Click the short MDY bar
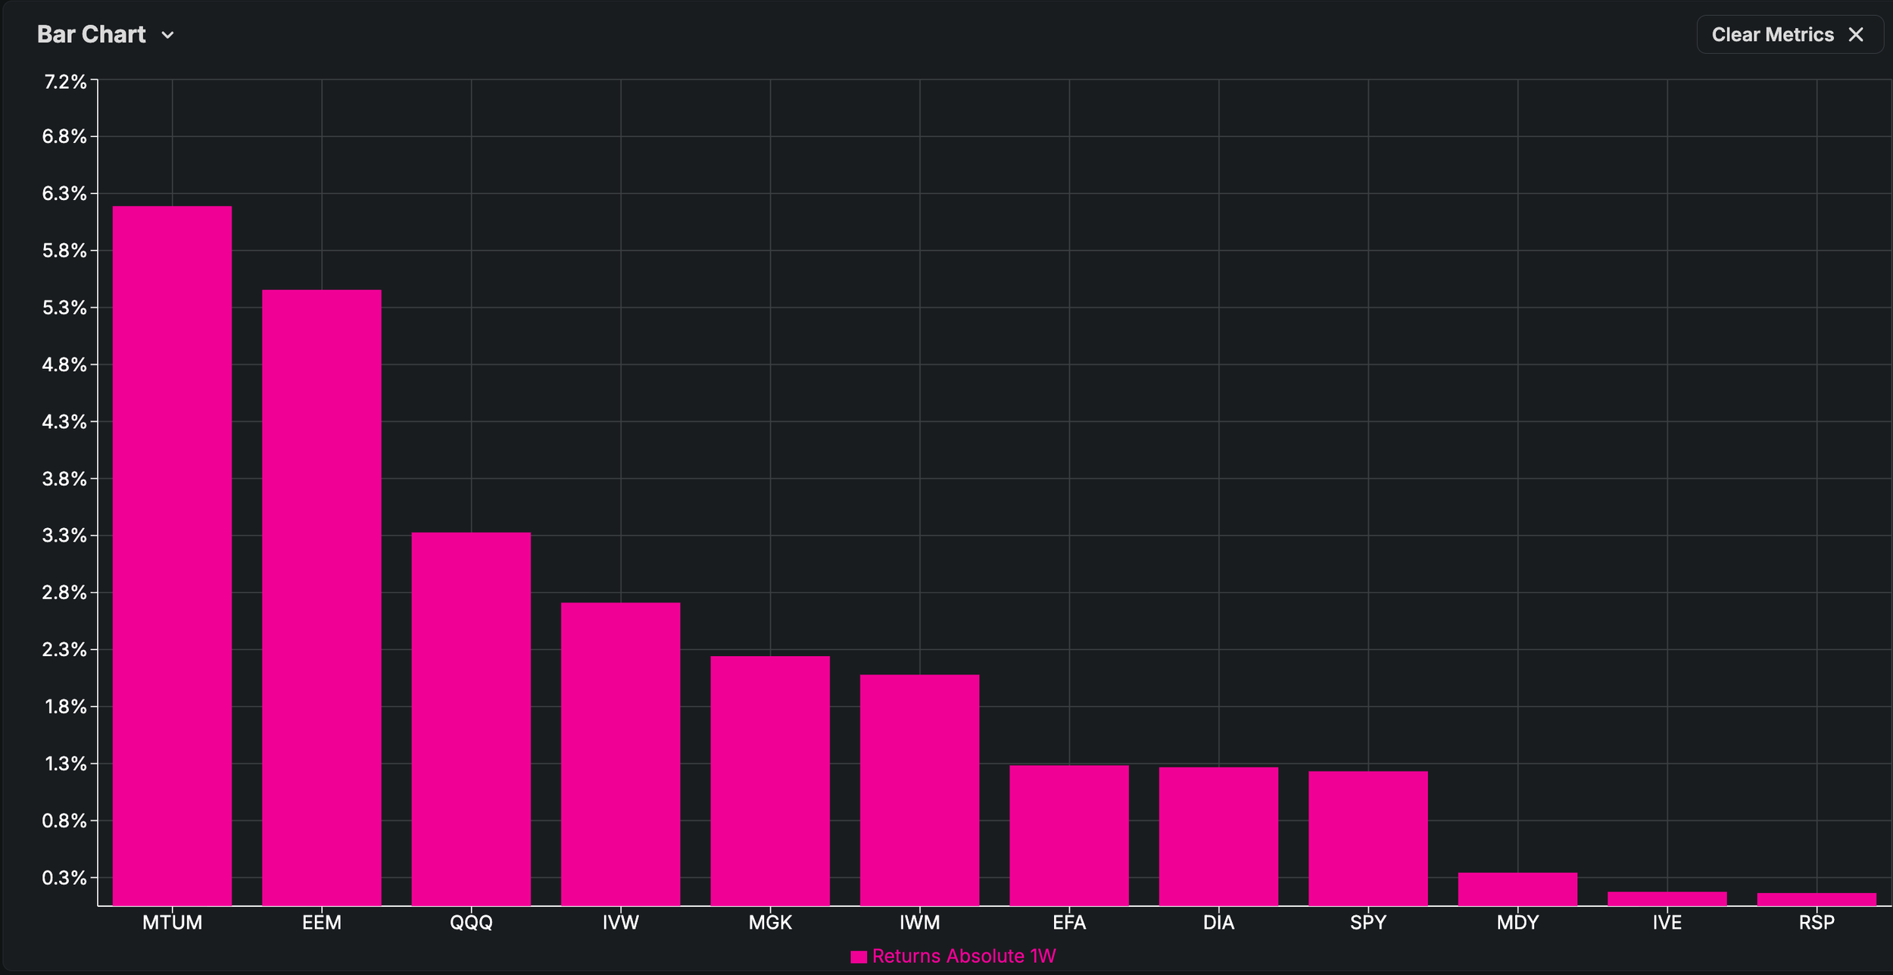 point(1518,889)
